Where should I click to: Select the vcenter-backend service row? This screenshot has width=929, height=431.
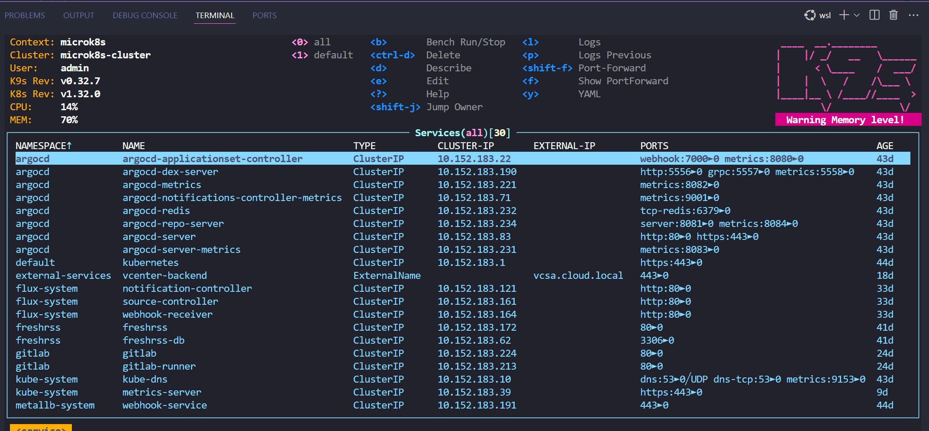(x=165, y=275)
